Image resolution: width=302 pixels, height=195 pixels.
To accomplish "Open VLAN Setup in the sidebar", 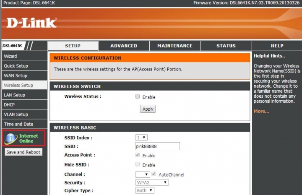I will click(24, 114).
